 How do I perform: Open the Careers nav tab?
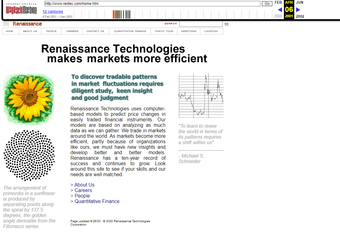(x=72, y=31)
